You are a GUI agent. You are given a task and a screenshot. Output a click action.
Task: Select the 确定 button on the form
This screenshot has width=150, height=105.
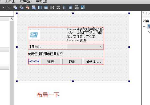(x=51, y=62)
